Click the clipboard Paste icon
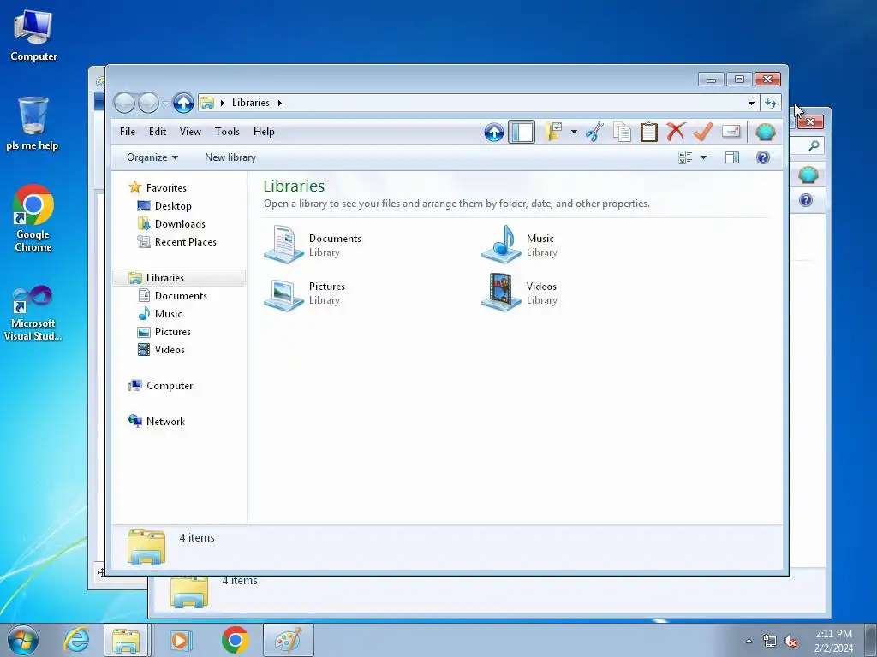This screenshot has height=657, width=877. click(649, 133)
